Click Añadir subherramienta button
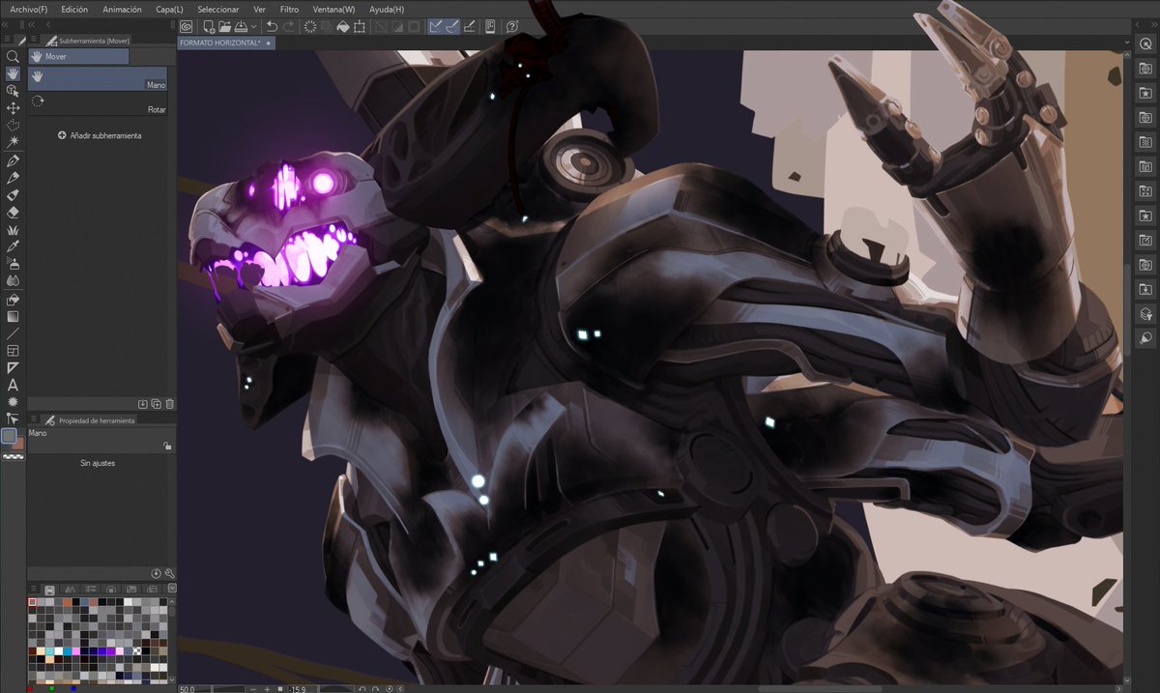Image resolution: width=1160 pixels, height=693 pixels. point(100,135)
